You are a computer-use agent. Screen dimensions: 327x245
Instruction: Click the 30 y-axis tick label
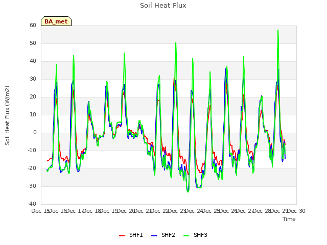pos(33,79)
